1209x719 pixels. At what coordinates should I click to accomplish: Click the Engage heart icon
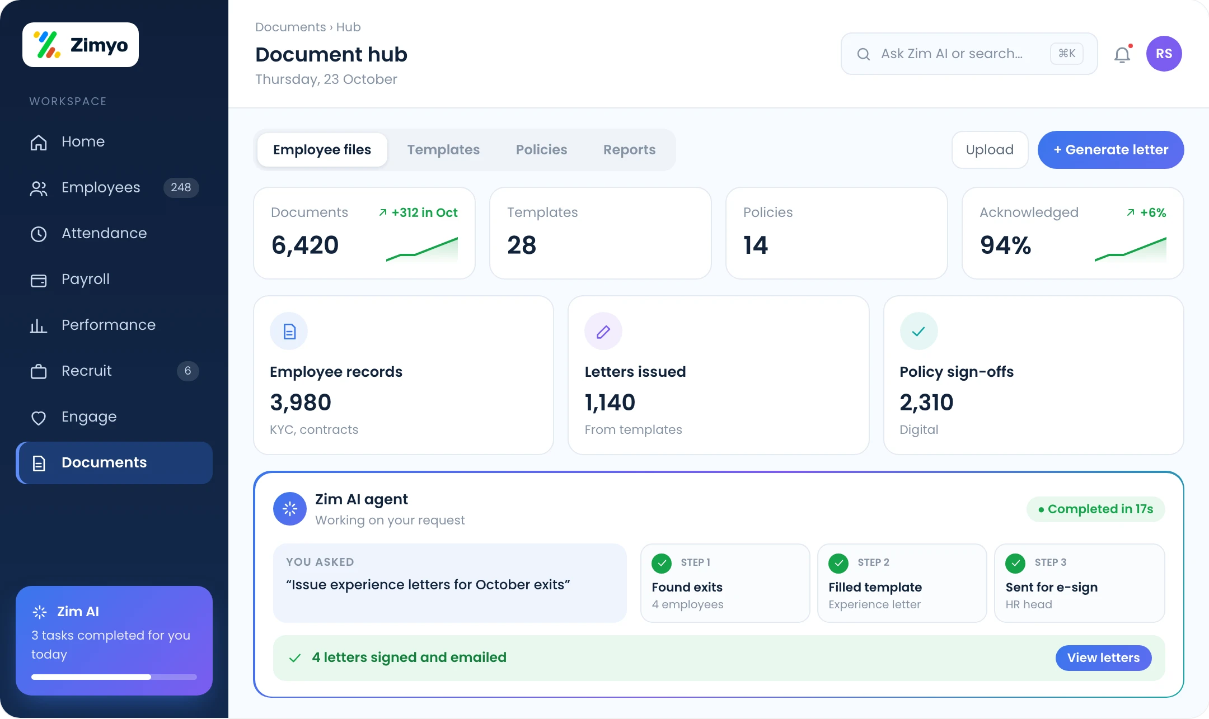click(39, 417)
